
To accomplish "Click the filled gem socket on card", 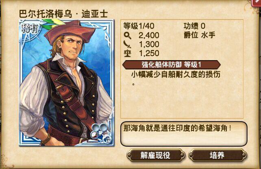I will click(x=94, y=134).
